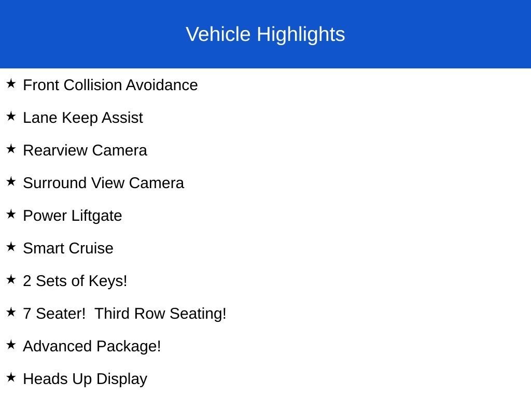The width and height of the screenshot is (531, 398).
Task: Click the star icon next to Lane Keep Assist
Action: tap(11, 116)
